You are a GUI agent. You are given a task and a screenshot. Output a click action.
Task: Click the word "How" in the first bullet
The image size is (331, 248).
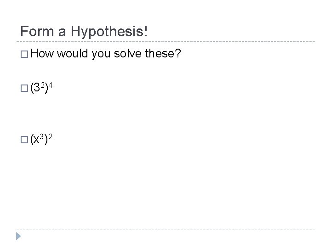click(44, 55)
